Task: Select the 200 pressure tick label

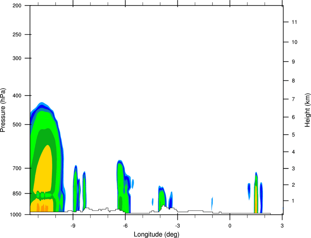Action: coord(17,5)
